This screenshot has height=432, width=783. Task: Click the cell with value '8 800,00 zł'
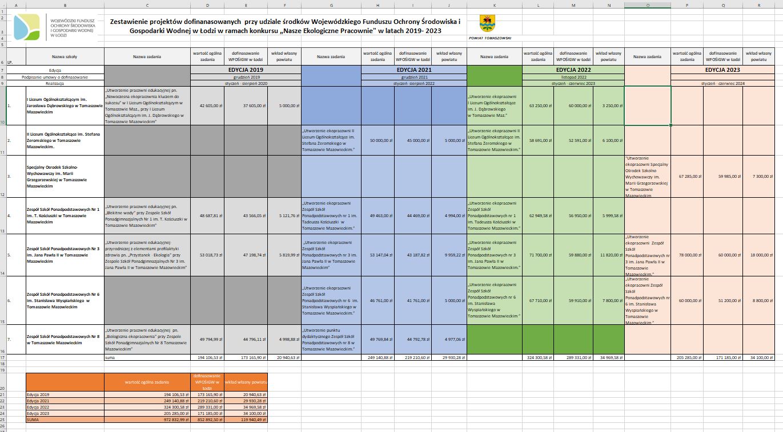pyautogui.click(x=759, y=300)
